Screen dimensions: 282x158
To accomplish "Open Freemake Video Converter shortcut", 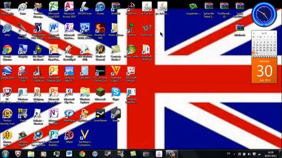I will (115, 74).
